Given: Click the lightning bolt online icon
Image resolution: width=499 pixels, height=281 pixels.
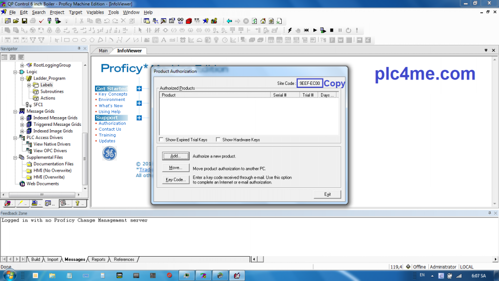Looking at the screenshot, I should 290,30.
